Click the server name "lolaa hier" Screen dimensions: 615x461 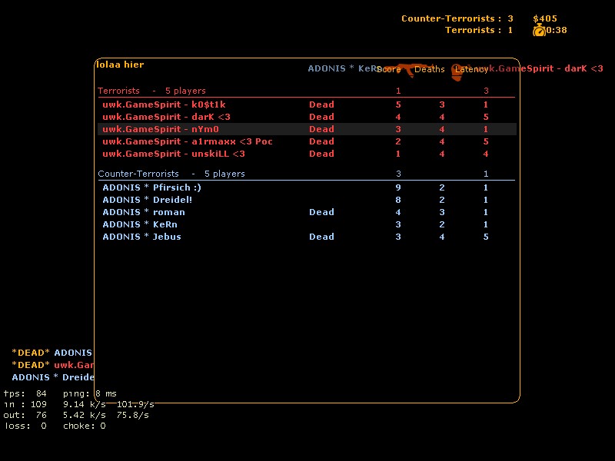120,65
